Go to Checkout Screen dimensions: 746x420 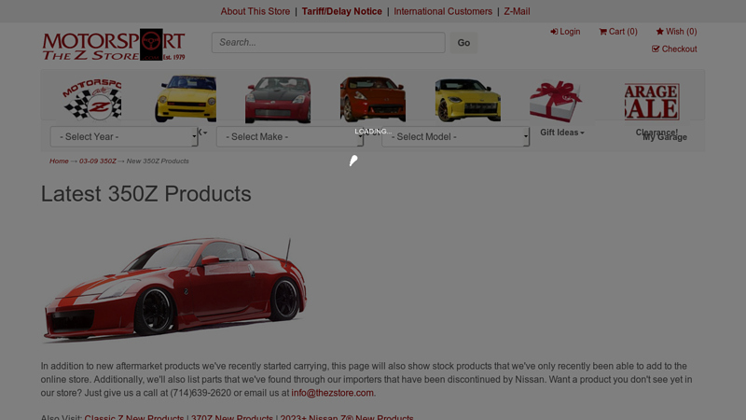674,49
